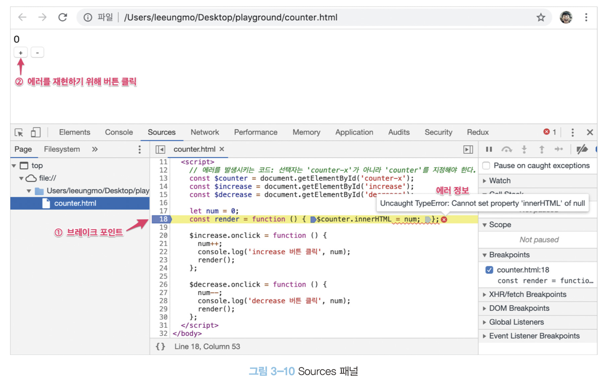Switch to the Elements tab
The image size is (608, 387).
pyautogui.click(x=74, y=132)
